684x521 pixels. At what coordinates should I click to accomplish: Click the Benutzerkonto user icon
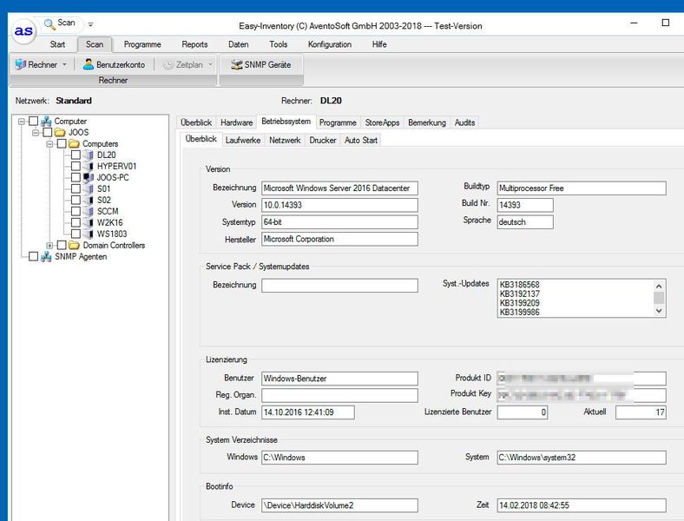pyautogui.click(x=89, y=64)
